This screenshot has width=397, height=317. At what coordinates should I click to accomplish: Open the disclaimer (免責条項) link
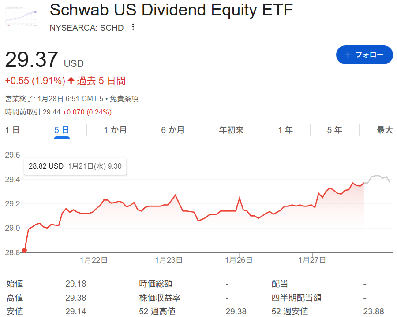[124, 99]
